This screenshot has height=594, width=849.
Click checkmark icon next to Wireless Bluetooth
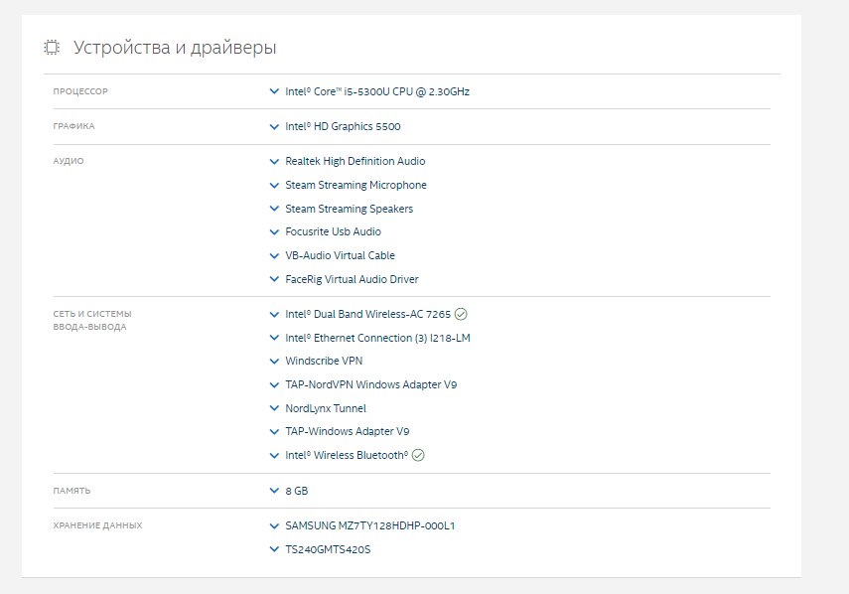(418, 455)
